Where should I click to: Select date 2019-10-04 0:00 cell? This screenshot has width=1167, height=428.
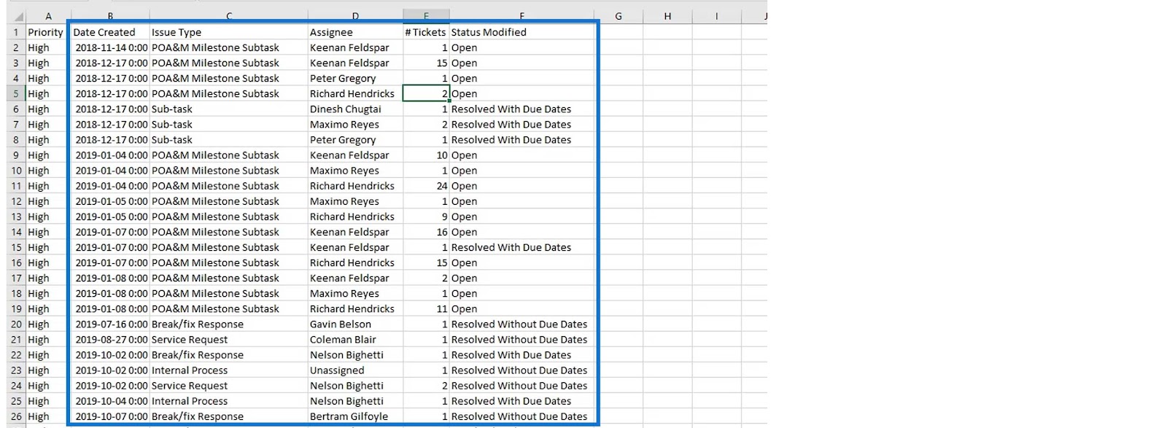(110, 400)
